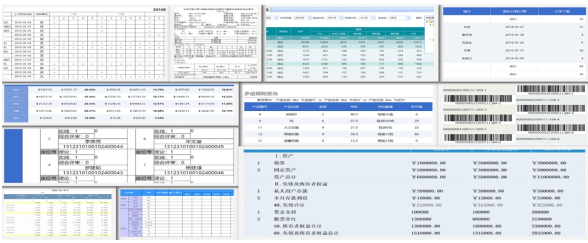The width and height of the screenshot is (588, 243).
Task: Click the value 2825000
Action: [x=546, y=233]
